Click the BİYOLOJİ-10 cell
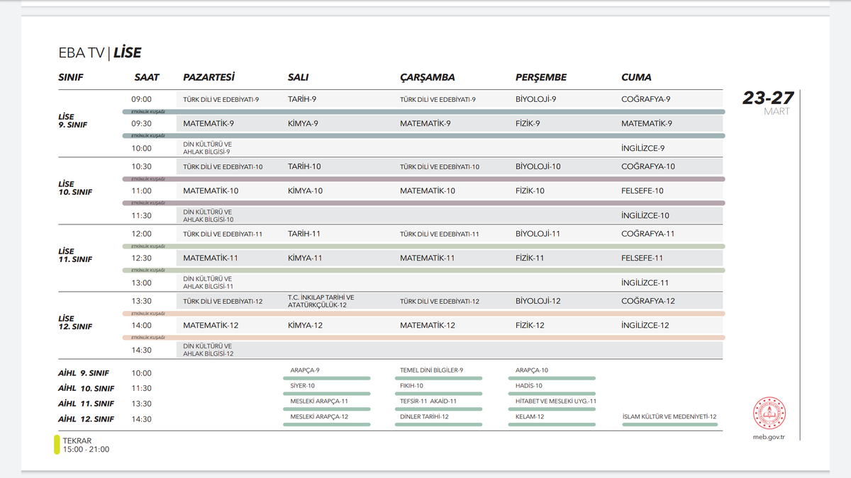 (538, 166)
